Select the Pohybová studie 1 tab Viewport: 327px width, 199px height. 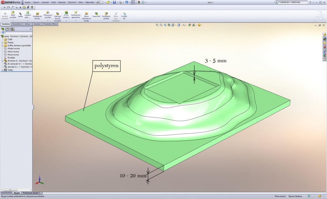[32, 193]
